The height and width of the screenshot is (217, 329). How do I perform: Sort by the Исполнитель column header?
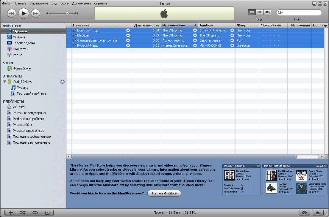click(x=180, y=25)
